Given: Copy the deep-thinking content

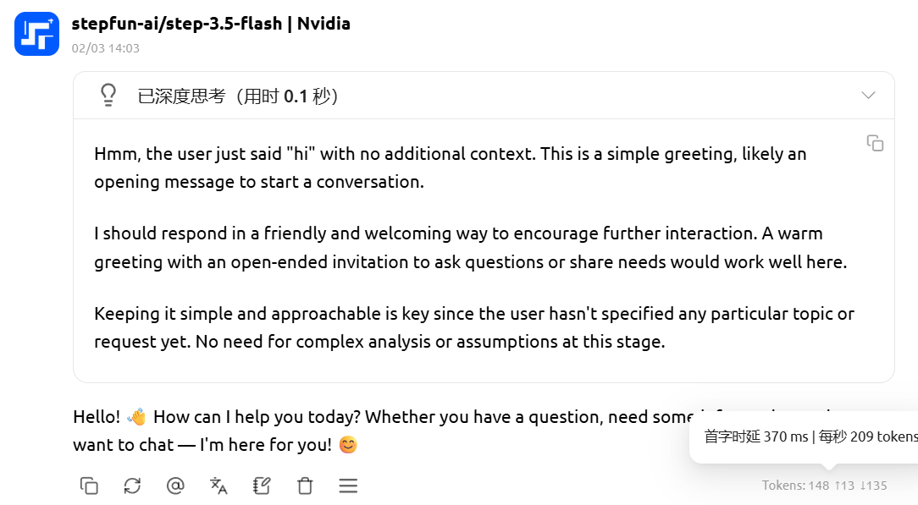Looking at the screenshot, I should (x=875, y=143).
